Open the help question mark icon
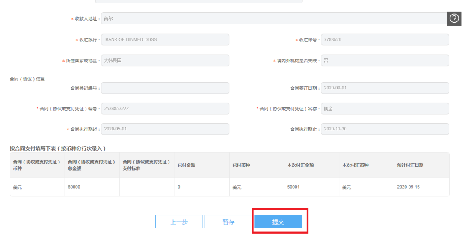The width and height of the screenshot is (462, 246). coord(454,18)
